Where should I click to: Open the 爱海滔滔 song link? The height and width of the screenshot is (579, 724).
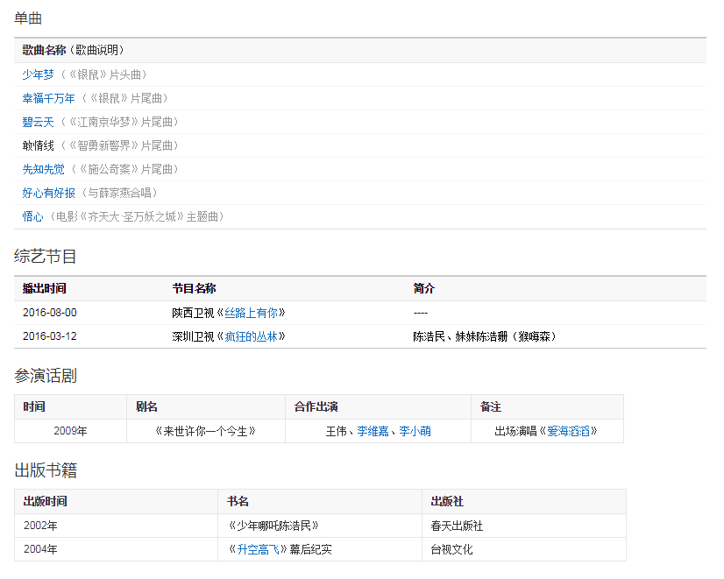coord(568,431)
